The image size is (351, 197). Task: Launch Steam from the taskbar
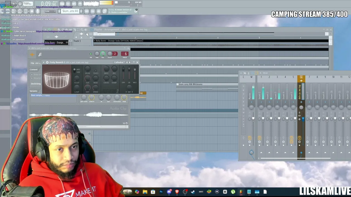click(x=193, y=192)
